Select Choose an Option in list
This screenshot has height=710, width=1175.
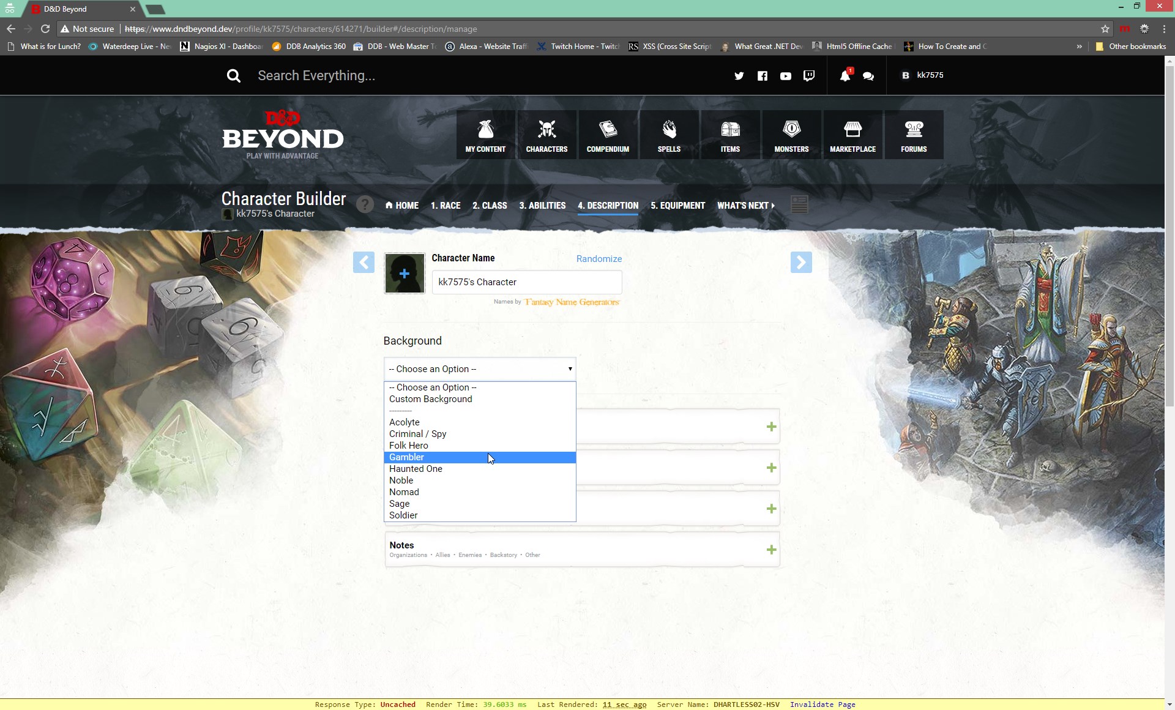click(x=480, y=387)
